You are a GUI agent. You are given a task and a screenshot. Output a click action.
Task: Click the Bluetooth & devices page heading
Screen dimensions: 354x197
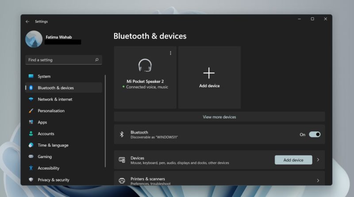pyautogui.click(x=150, y=36)
